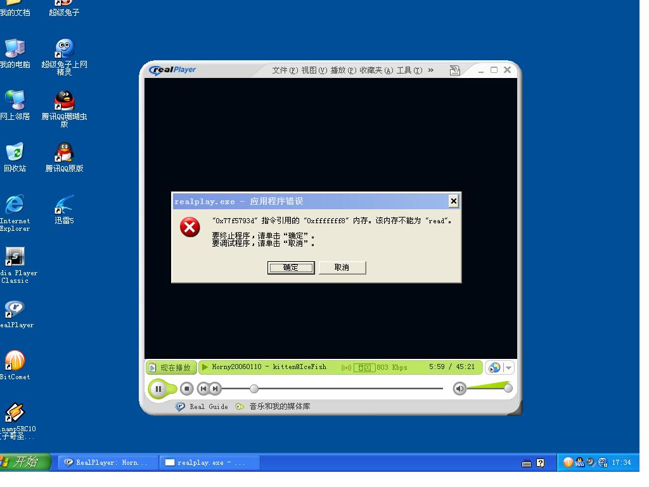Close the realplay.exe error dialog
This screenshot has width=649, height=487.
(x=454, y=201)
